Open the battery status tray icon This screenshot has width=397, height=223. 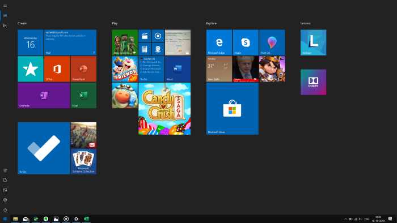coord(350,219)
